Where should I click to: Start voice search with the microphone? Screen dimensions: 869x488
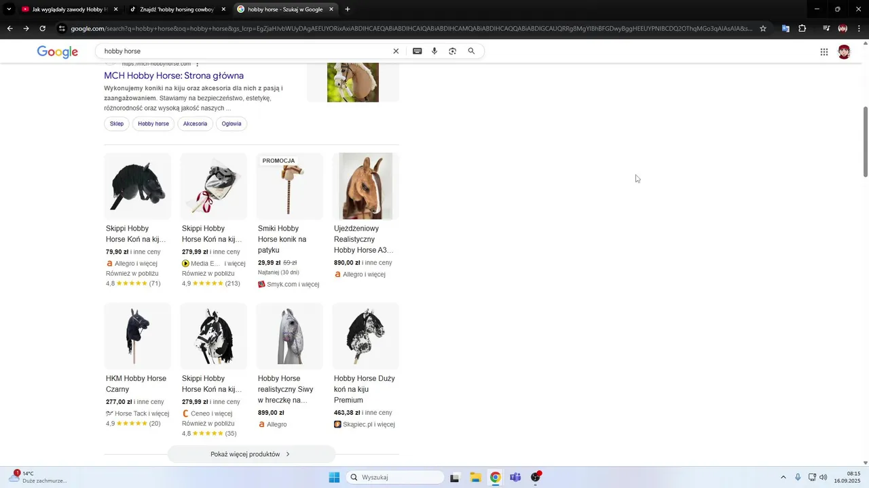click(x=434, y=51)
